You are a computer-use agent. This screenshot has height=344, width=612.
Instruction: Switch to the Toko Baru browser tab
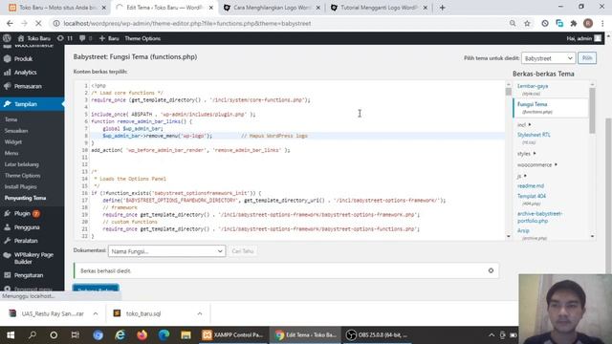[57, 8]
